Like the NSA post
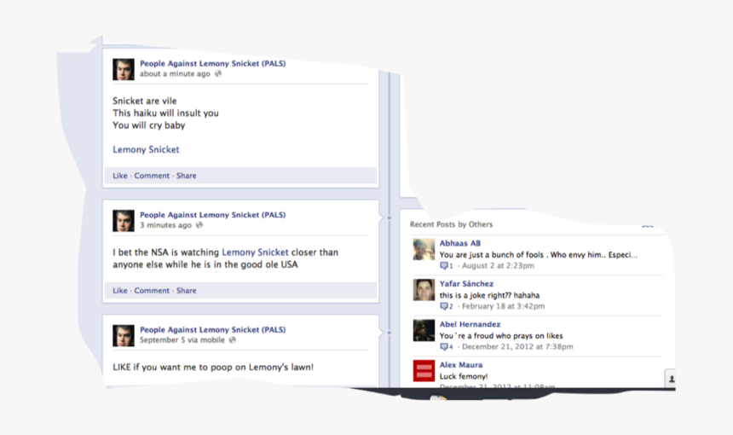This screenshot has width=733, height=435. pyautogui.click(x=119, y=291)
